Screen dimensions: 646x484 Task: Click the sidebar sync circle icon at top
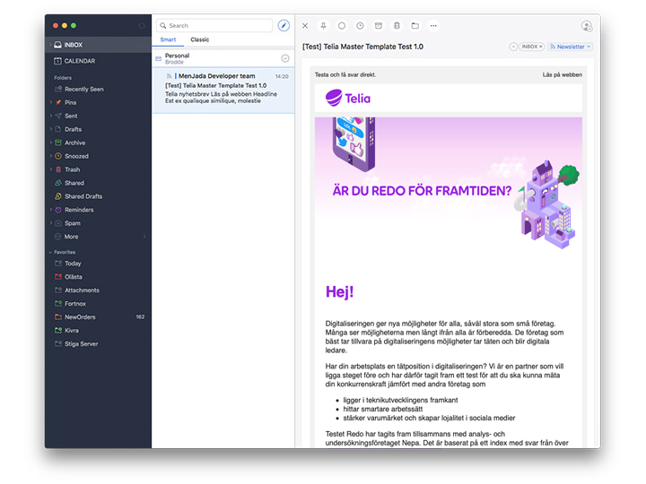(142, 25)
